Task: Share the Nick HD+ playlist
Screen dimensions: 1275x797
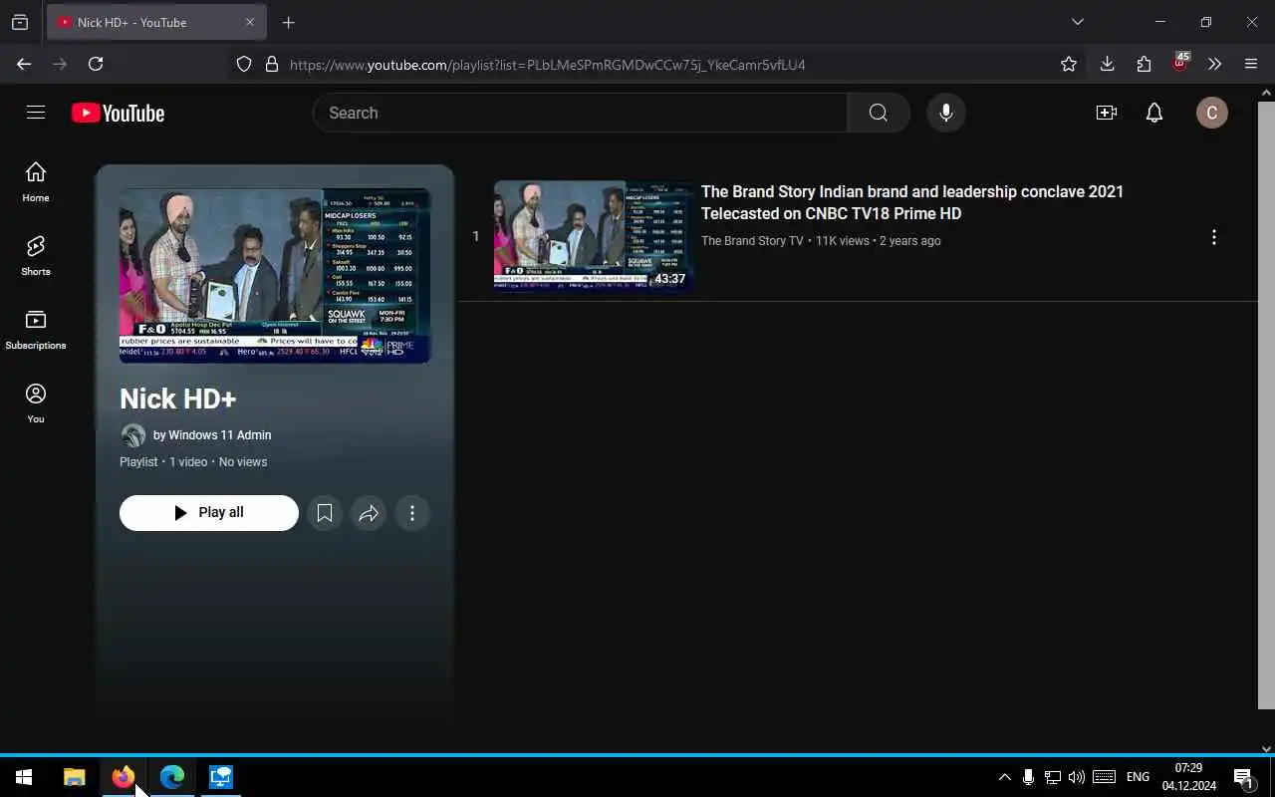Action: click(369, 513)
